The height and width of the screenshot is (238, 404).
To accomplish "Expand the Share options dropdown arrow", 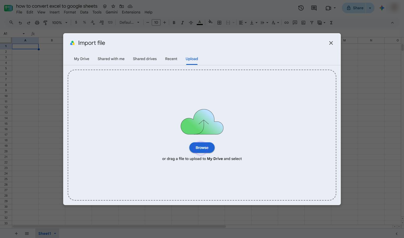I will point(370,8).
